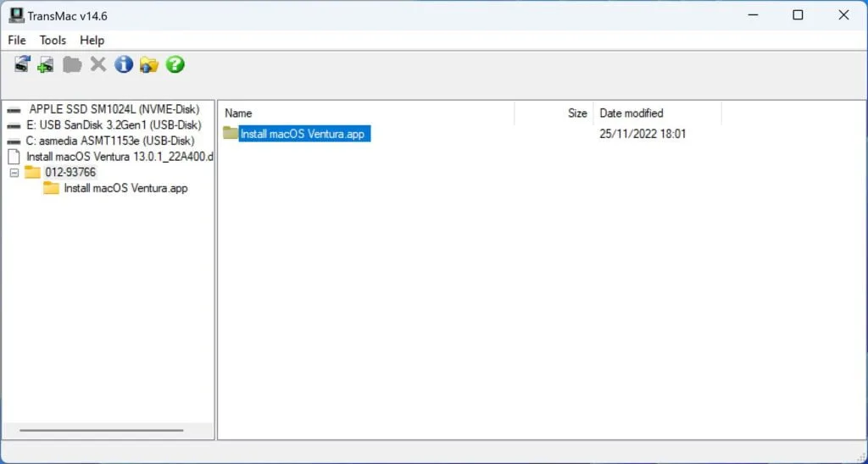The height and width of the screenshot is (464, 868).
Task: Close the TransMac window
Action: point(843,15)
